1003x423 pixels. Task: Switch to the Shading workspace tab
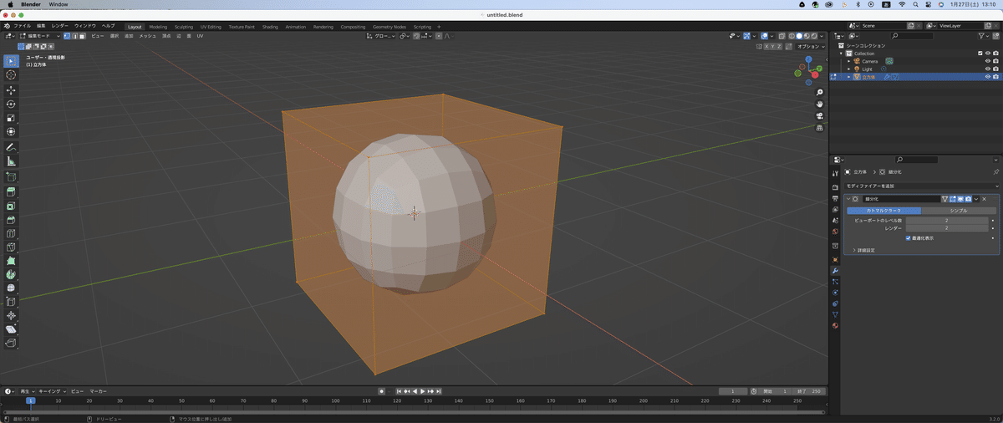tap(270, 27)
